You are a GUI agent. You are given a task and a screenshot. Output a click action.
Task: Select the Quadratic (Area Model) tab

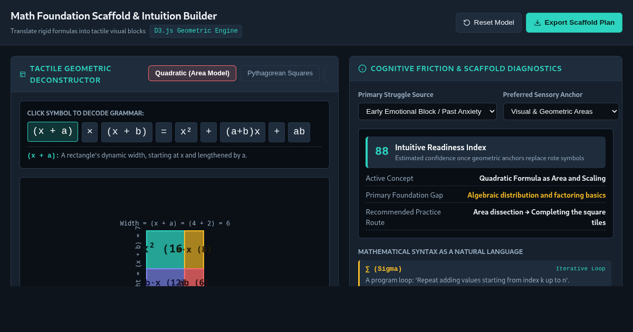click(192, 73)
